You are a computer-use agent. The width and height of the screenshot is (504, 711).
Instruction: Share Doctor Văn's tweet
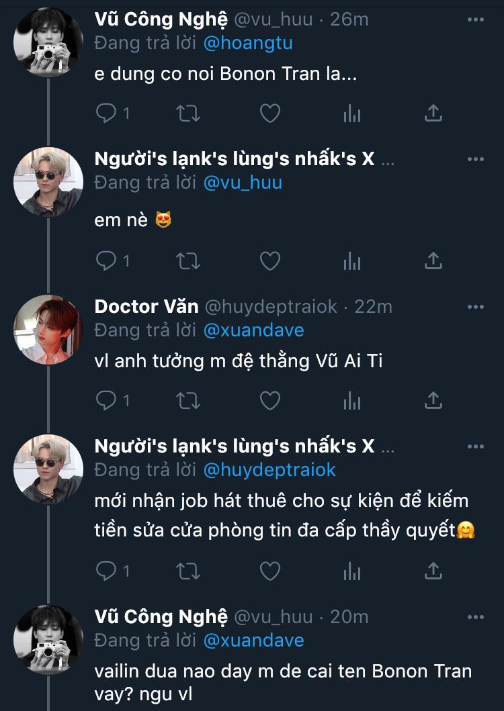coord(433,401)
